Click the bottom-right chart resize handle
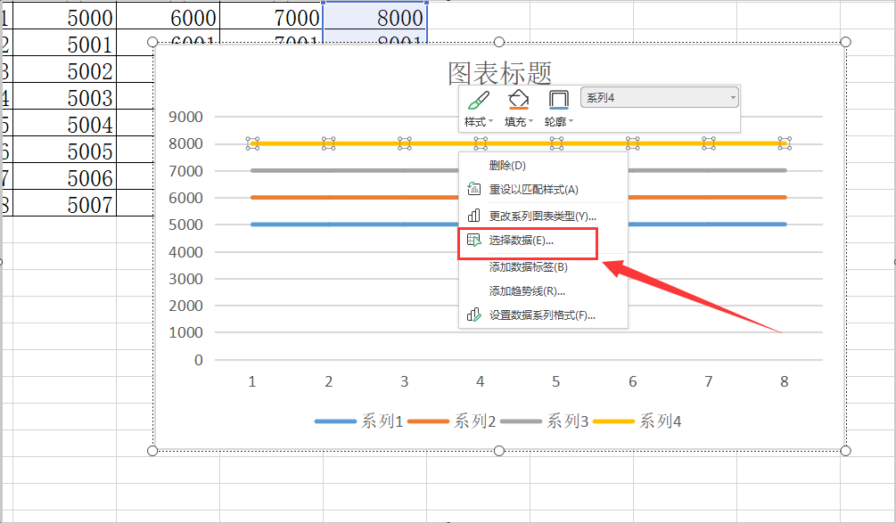Screen dimensions: 896x523 (x=846, y=451)
